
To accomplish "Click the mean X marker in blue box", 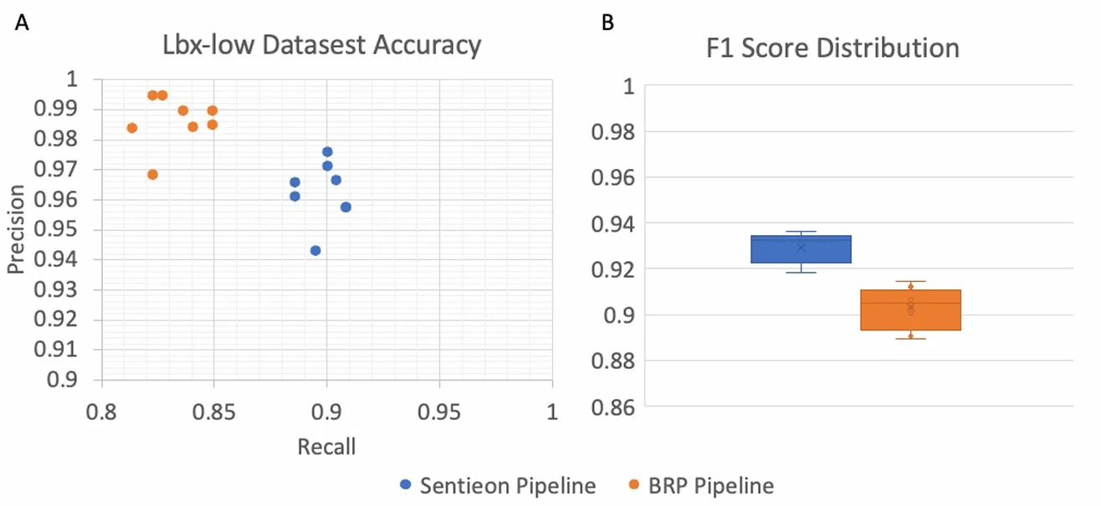I will tap(801, 248).
